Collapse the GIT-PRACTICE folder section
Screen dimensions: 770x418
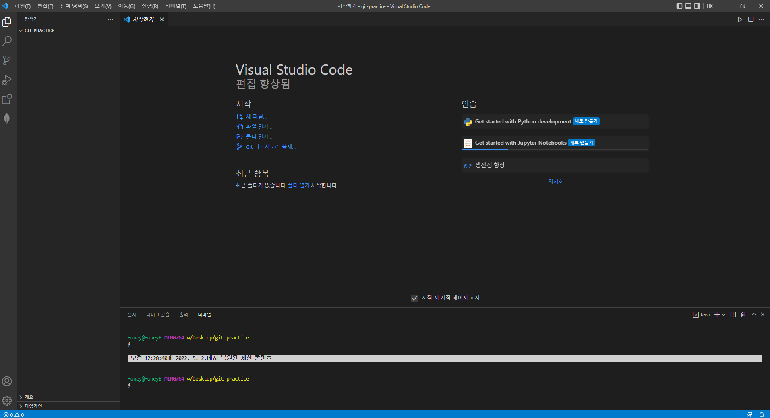click(x=68, y=31)
